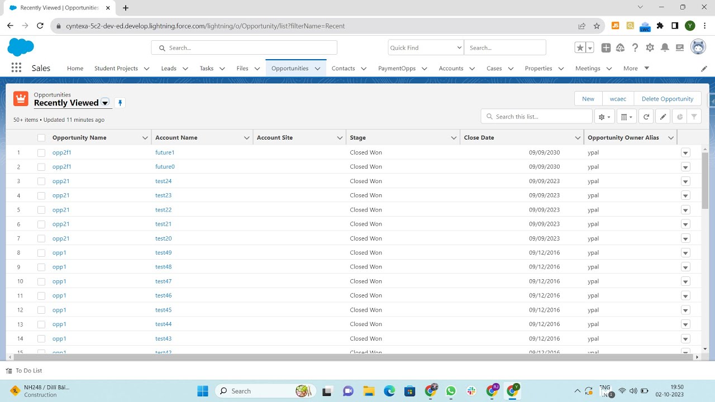Click the vertical list scrollbar thumb

pos(705,180)
